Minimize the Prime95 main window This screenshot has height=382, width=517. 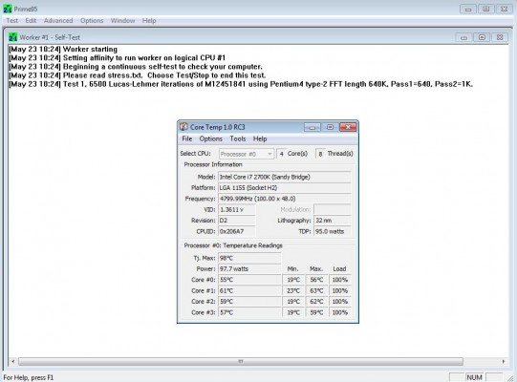[x=468, y=10]
